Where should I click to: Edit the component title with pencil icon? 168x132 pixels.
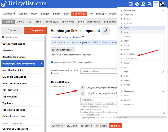click(x=105, y=31)
